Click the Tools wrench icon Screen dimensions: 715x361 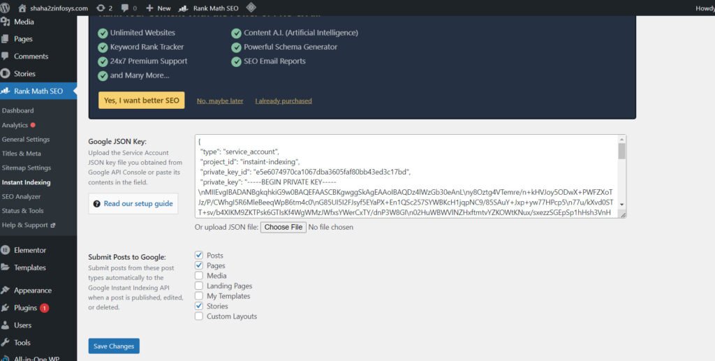click(x=5, y=342)
